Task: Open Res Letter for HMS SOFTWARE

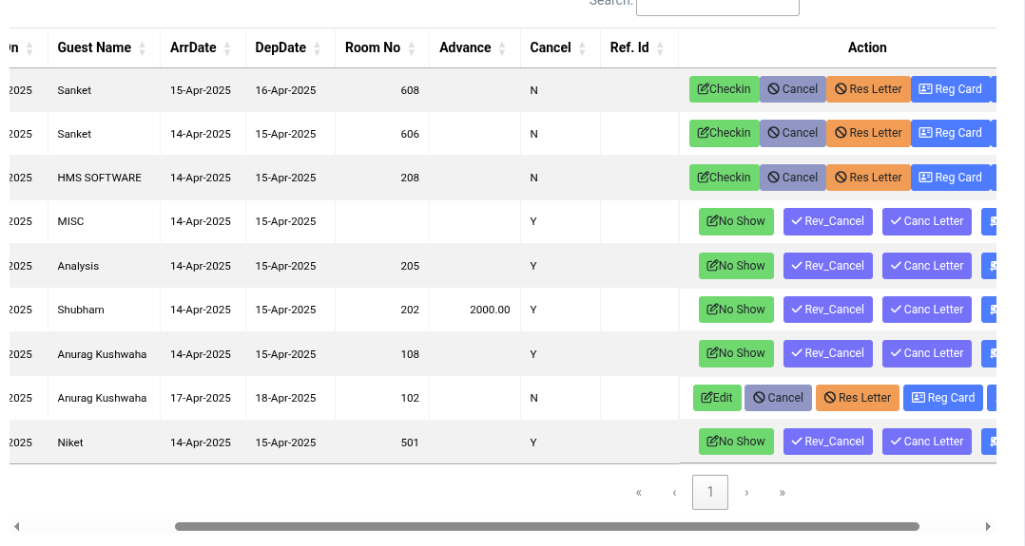Action: pyautogui.click(x=868, y=178)
